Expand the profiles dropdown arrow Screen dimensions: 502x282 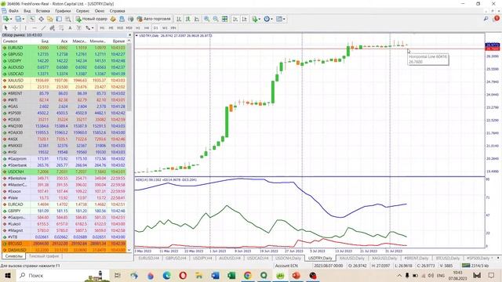[24, 19]
